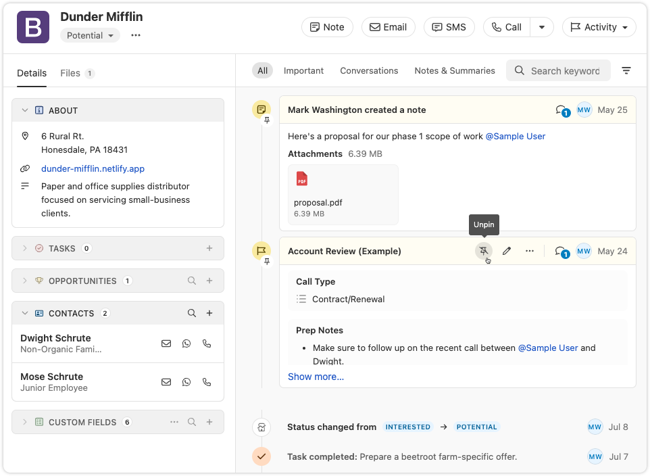This screenshot has width=650, height=476.
Task: Open the Call options dropdown arrow
Action: point(542,27)
